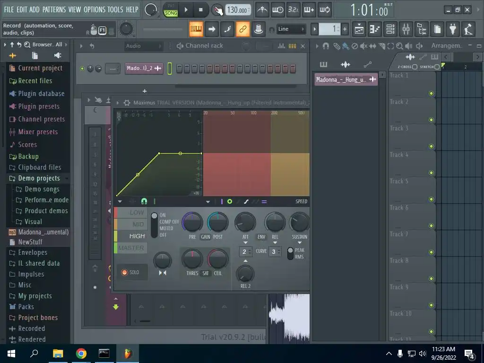This screenshot has height=363, width=484.
Task: Open NewStuff item in Browser
Action: (x=30, y=242)
